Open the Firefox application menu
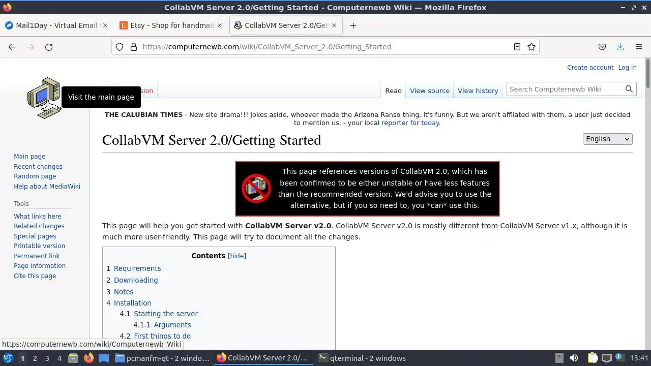Screen dimensions: 651x366 pyautogui.click(x=639, y=47)
